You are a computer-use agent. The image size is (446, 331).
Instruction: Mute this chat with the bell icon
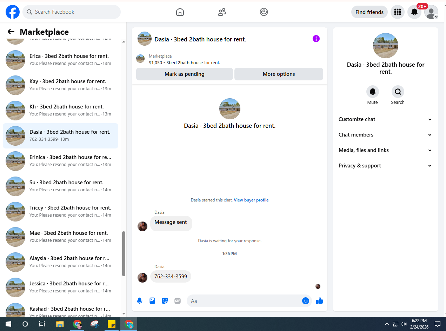coord(373,92)
